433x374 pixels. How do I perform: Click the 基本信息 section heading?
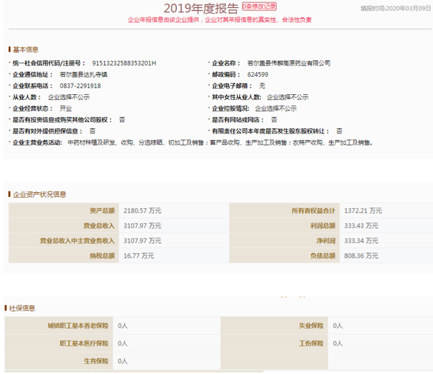(x=25, y=50)
